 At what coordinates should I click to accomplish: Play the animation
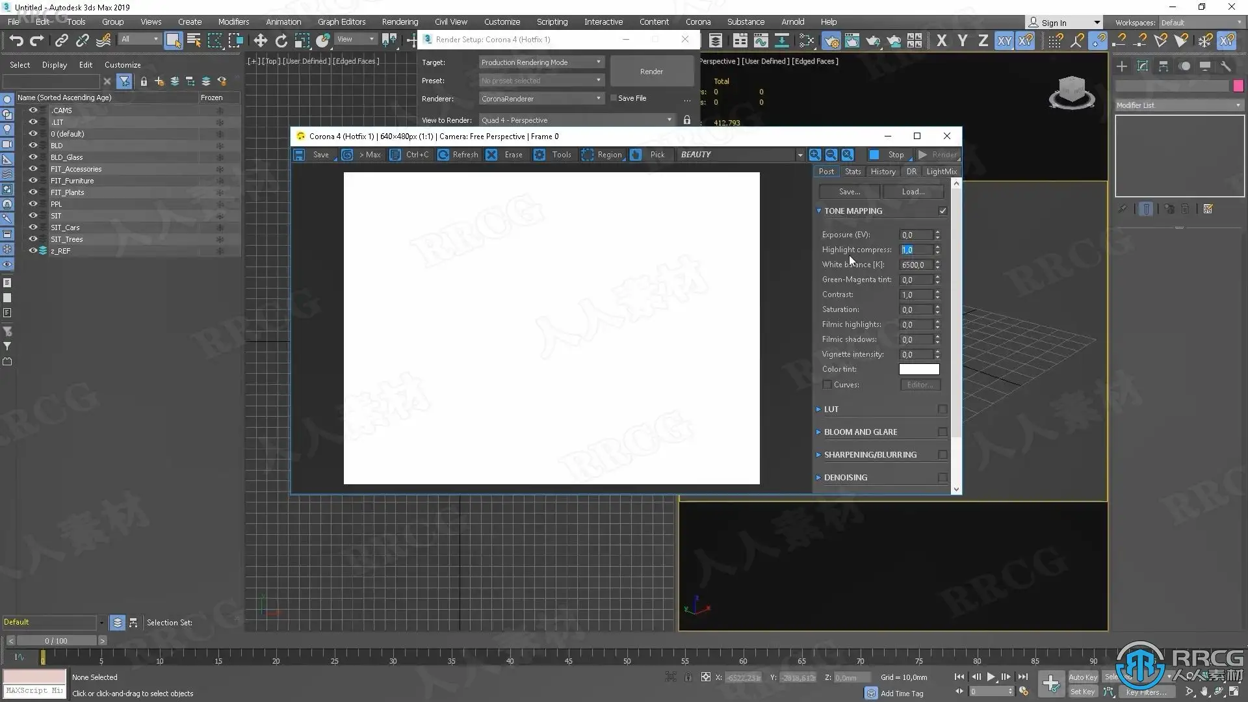coord(991,677)
